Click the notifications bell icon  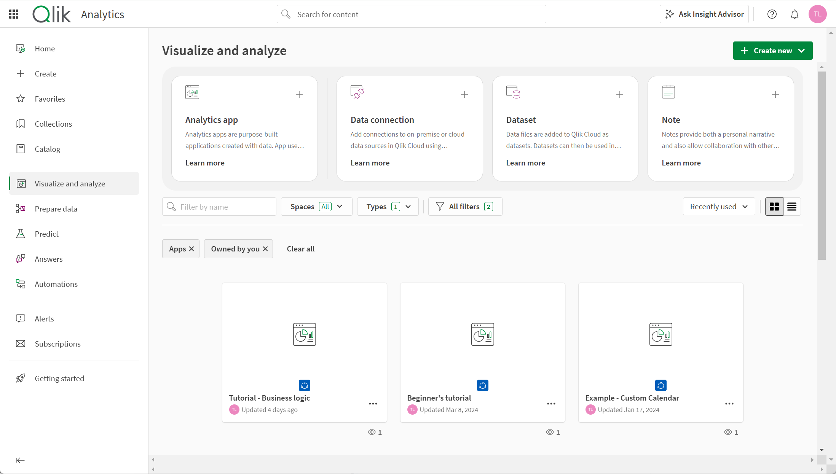(x=795, y=14)
